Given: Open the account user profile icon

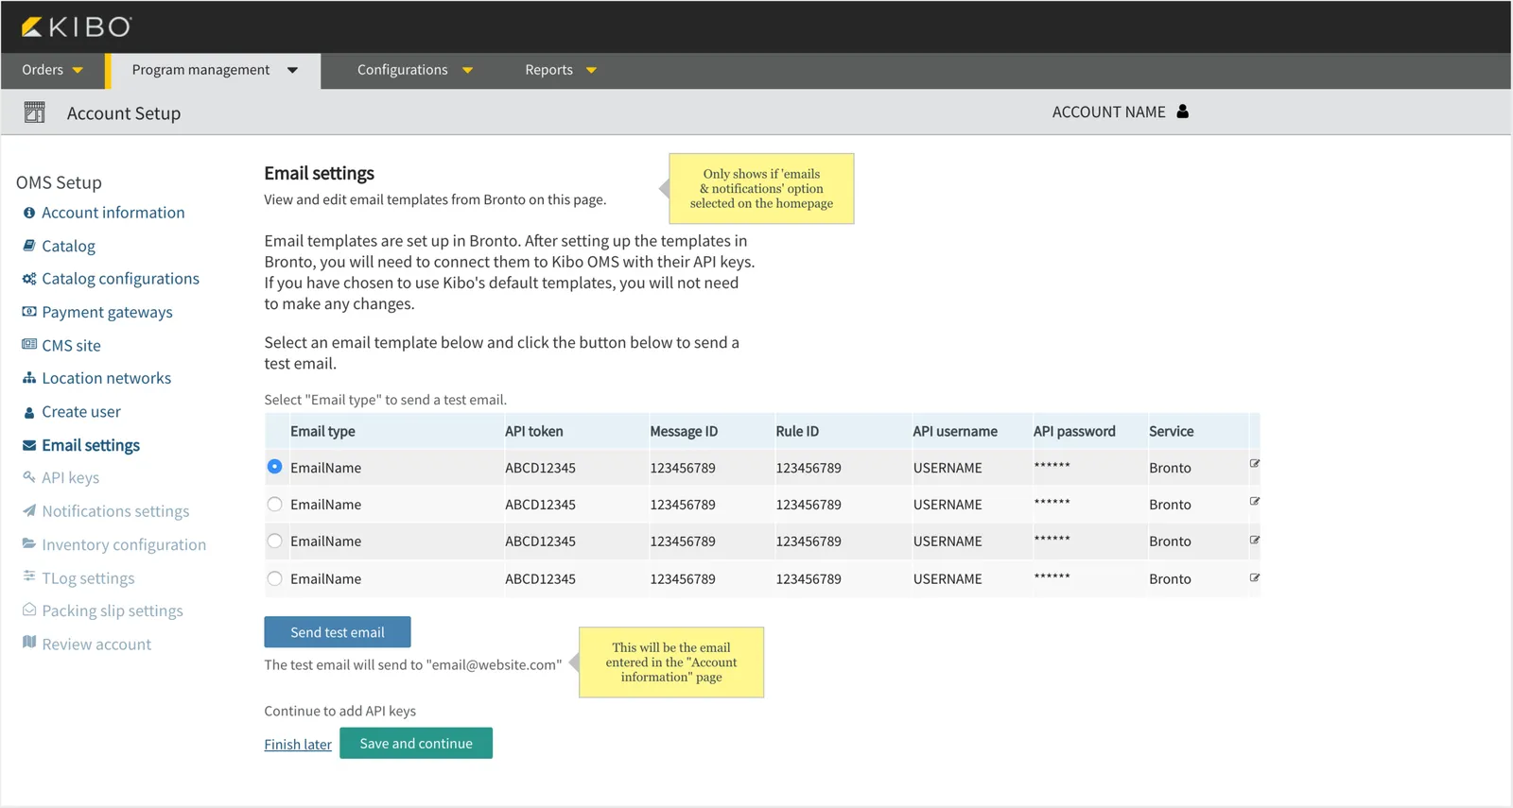Looking at the screenshot, I should click(x=1182, y=112).
